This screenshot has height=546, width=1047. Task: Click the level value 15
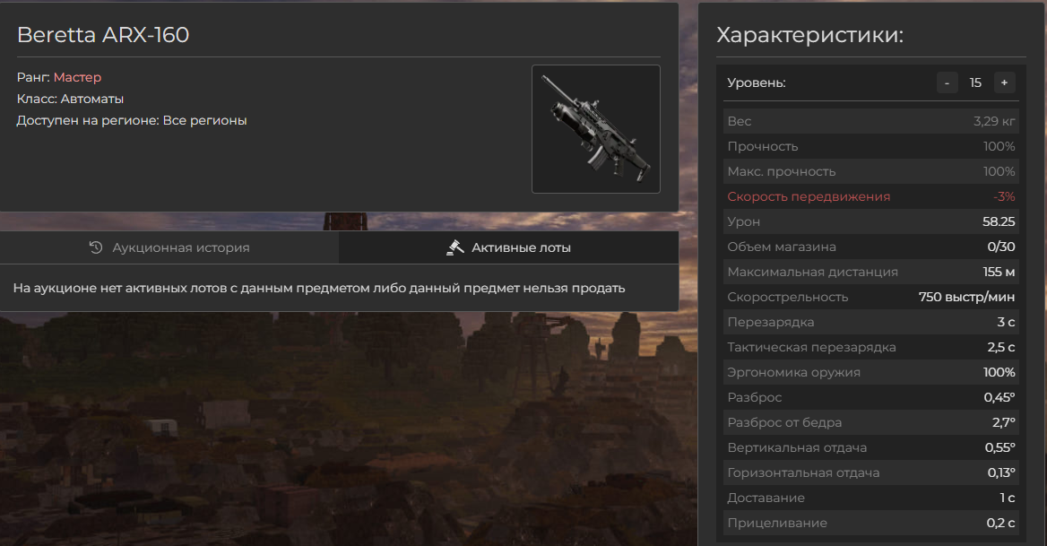(975, 82)
